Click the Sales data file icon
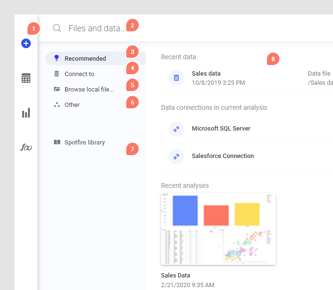 (176, 78)
